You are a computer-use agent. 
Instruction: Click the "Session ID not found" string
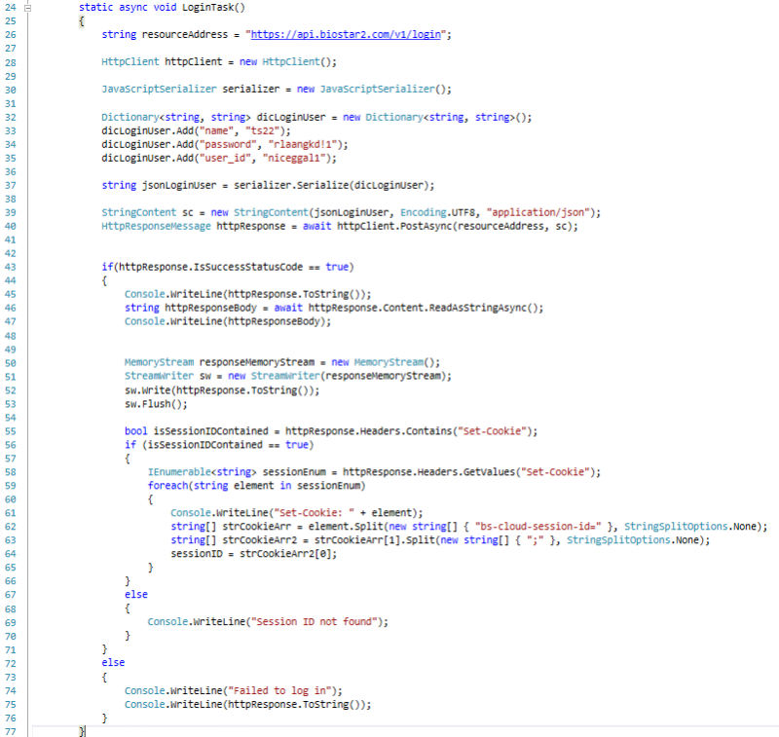(320, 620)
